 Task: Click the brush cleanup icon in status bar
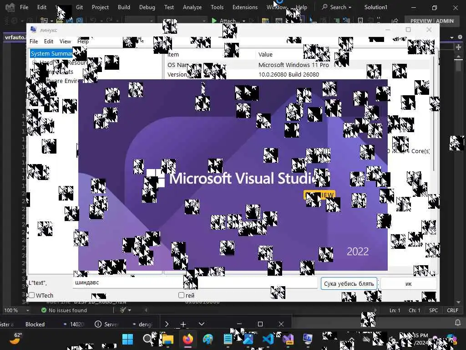coord(123,310)
